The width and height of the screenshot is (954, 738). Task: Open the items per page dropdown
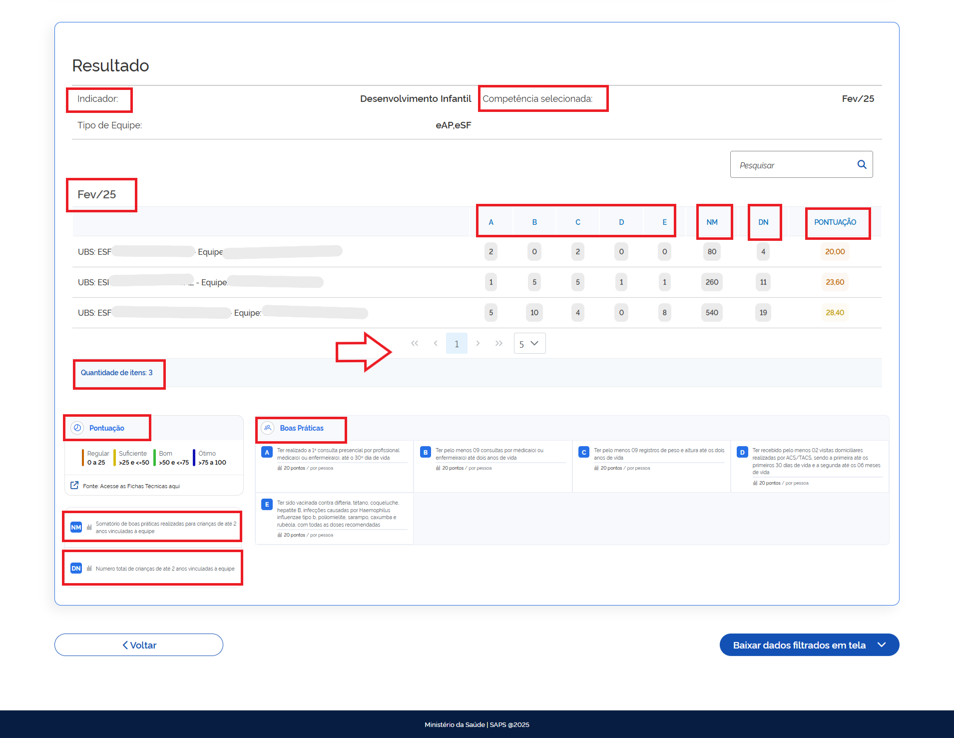529,343
